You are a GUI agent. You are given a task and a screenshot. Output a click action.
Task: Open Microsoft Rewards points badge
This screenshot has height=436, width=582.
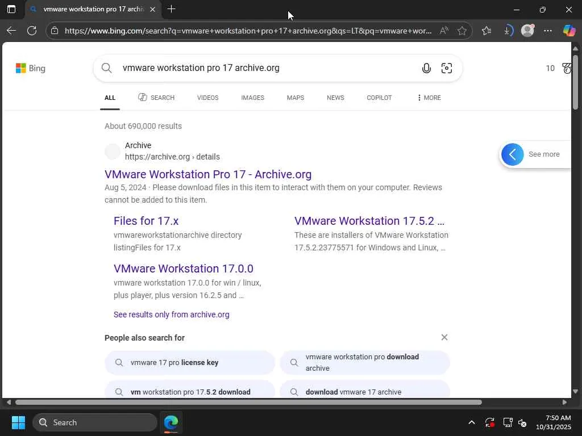point(558,68)
